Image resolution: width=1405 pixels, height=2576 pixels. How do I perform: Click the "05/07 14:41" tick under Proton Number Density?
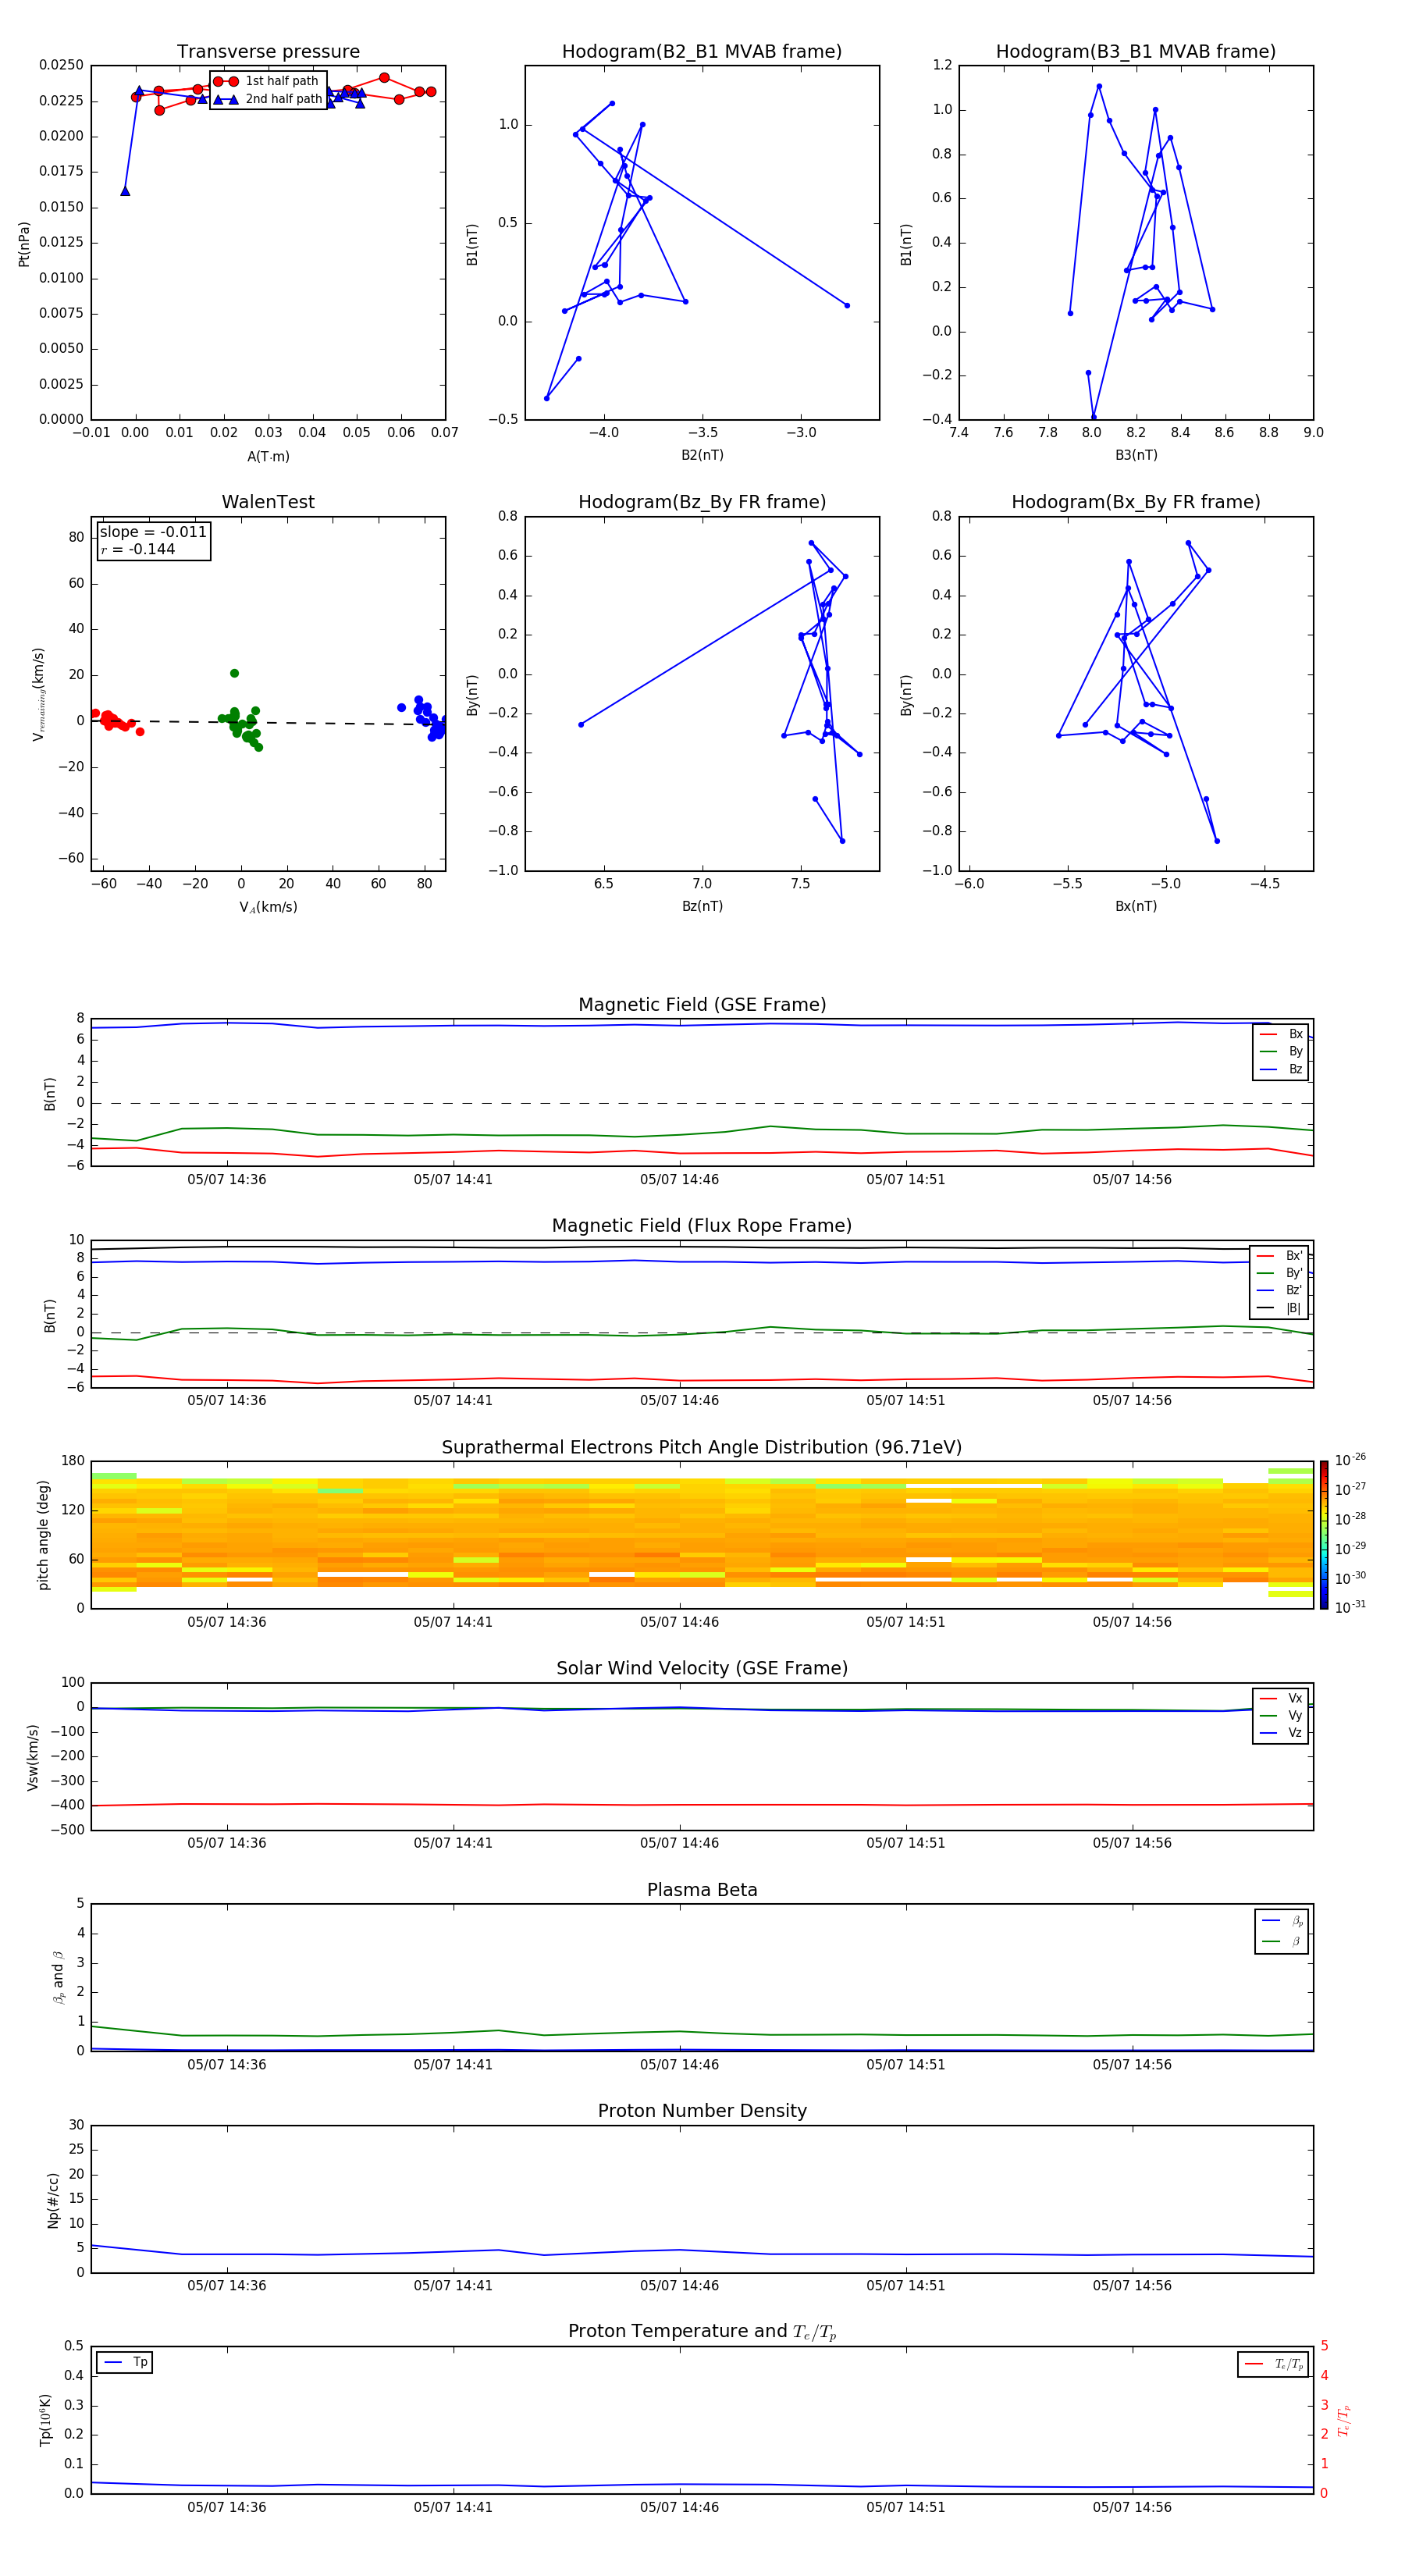point(453,2285)
